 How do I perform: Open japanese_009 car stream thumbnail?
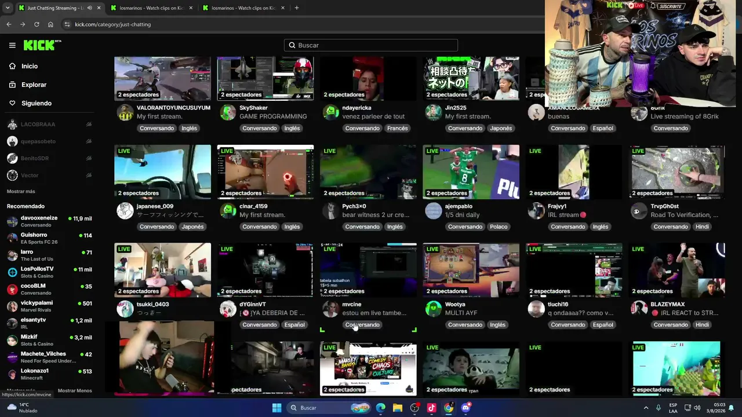coord(163,172)
